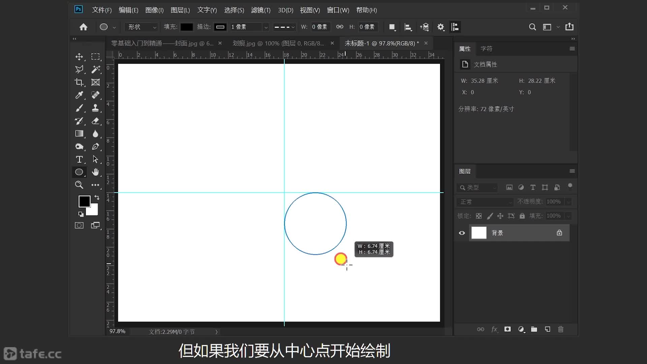Toggle lock transparent pixels
This screenshot has width=647, height=364.
[x=479, y=216]
